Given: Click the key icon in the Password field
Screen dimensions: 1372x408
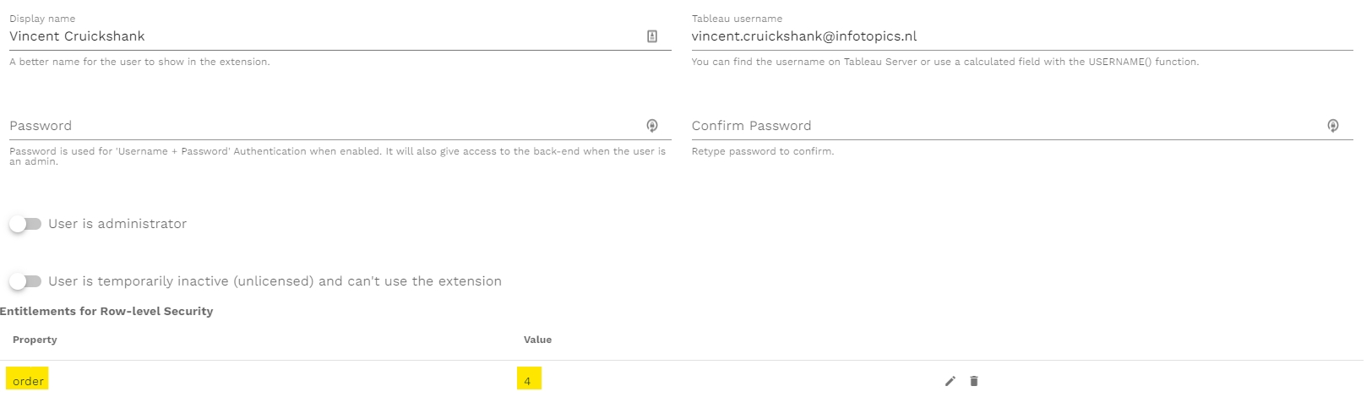Looking at the screenshot, I should click(x=652, y=126).
